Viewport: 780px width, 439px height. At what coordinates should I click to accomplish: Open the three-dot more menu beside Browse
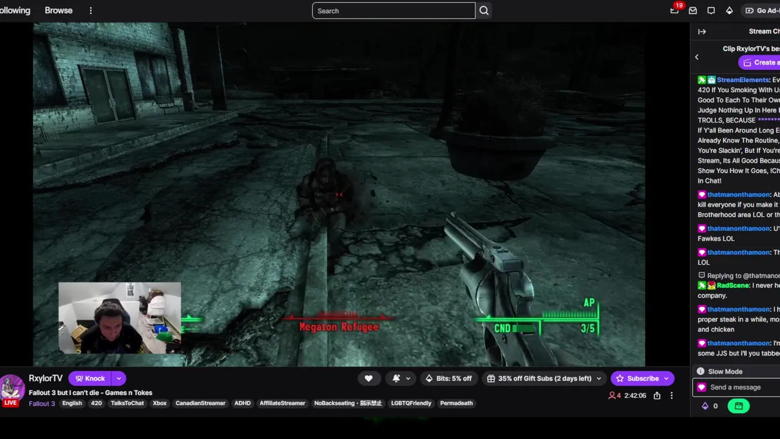point(91,10)
